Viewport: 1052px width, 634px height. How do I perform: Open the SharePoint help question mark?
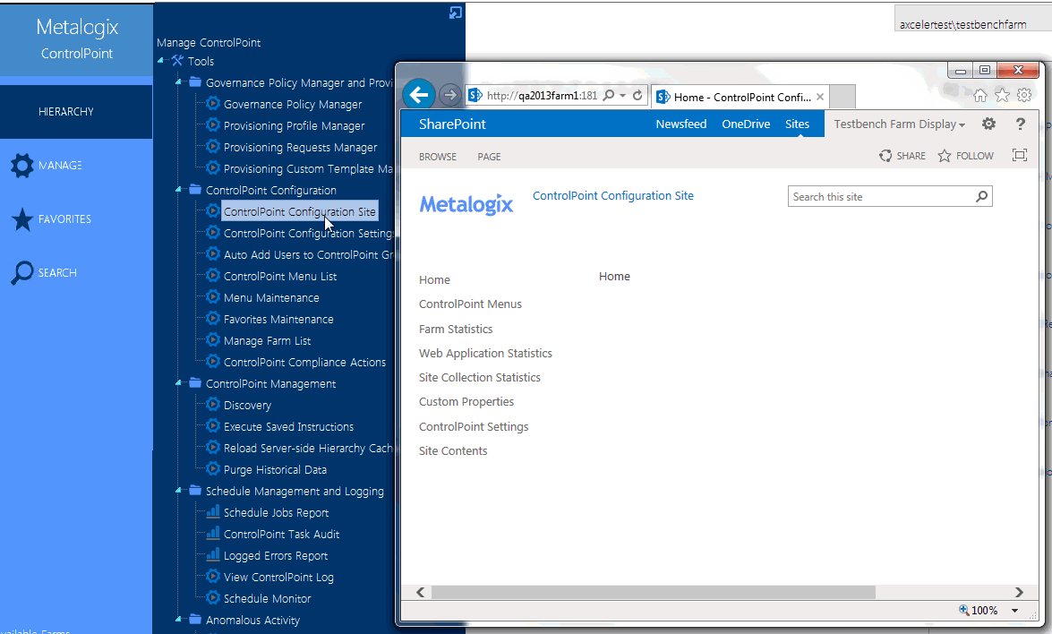coord(1020,124)
